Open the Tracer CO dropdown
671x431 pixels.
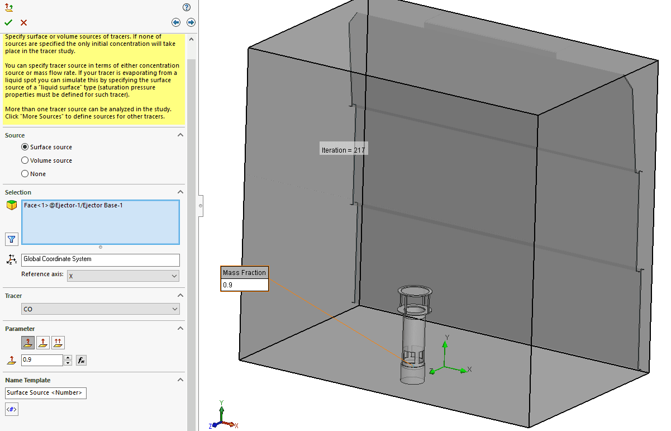pyautogui.click(x=101, y=309)
